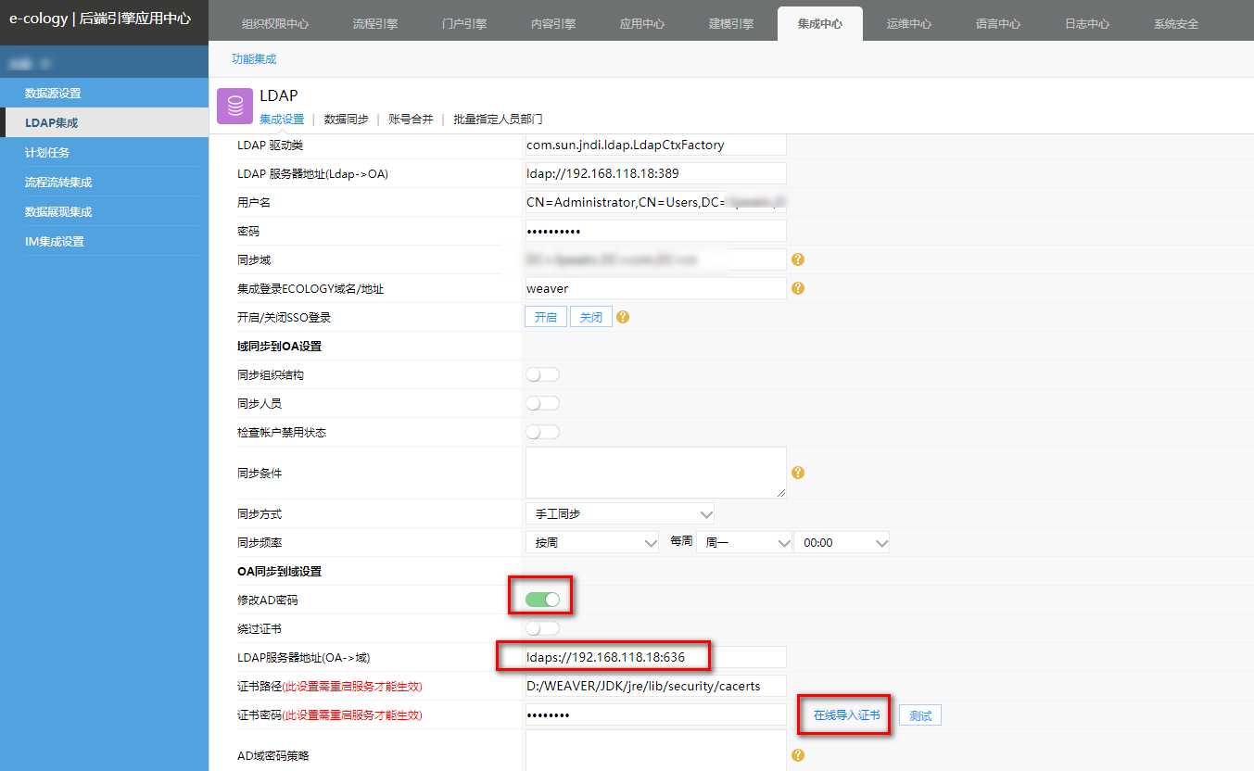Viewport: 1254px width, 771px height.
Task: Select IM集成设置 in the sidebar
Action: [104, 241]
